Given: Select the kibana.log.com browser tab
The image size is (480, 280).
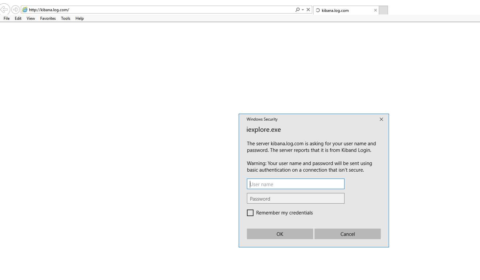Looking at the screenshot, I should (346, 10).
